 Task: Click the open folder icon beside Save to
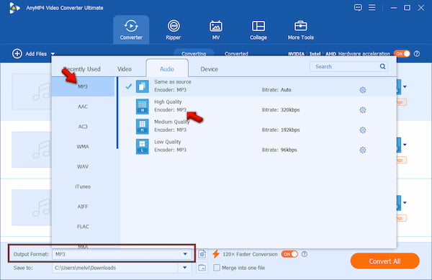202,268
